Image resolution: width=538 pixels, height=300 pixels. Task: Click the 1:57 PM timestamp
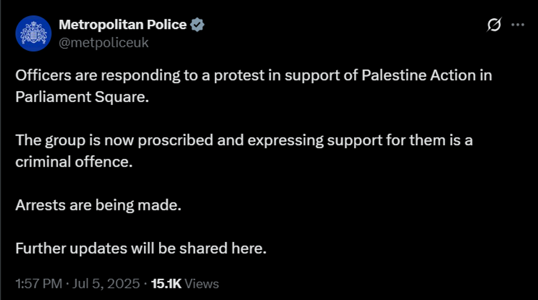37,284
